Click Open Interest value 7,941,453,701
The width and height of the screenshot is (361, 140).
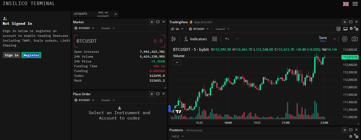pyautogui.click(x=152, y=52)
